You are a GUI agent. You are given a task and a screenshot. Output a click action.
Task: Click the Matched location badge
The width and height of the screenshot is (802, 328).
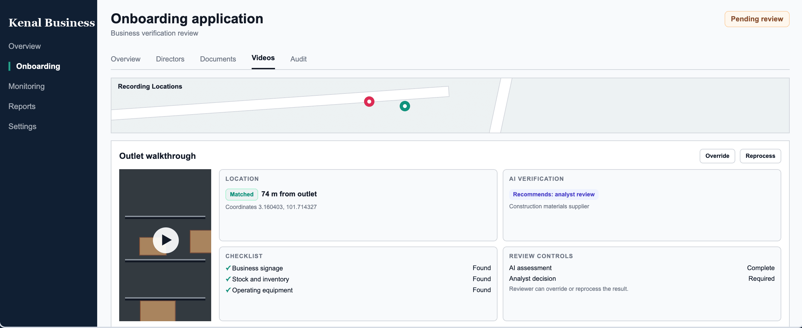(x=242, y=194)
